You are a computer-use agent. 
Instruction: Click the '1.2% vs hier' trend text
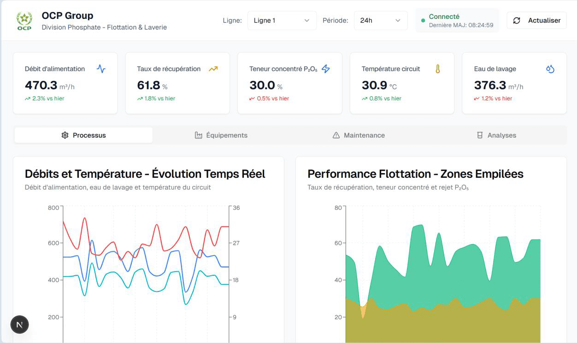(x=497, y=99)
